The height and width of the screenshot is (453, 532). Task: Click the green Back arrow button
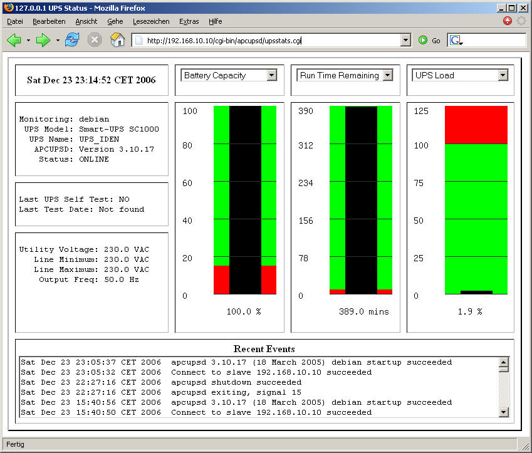tap(14, 40)
